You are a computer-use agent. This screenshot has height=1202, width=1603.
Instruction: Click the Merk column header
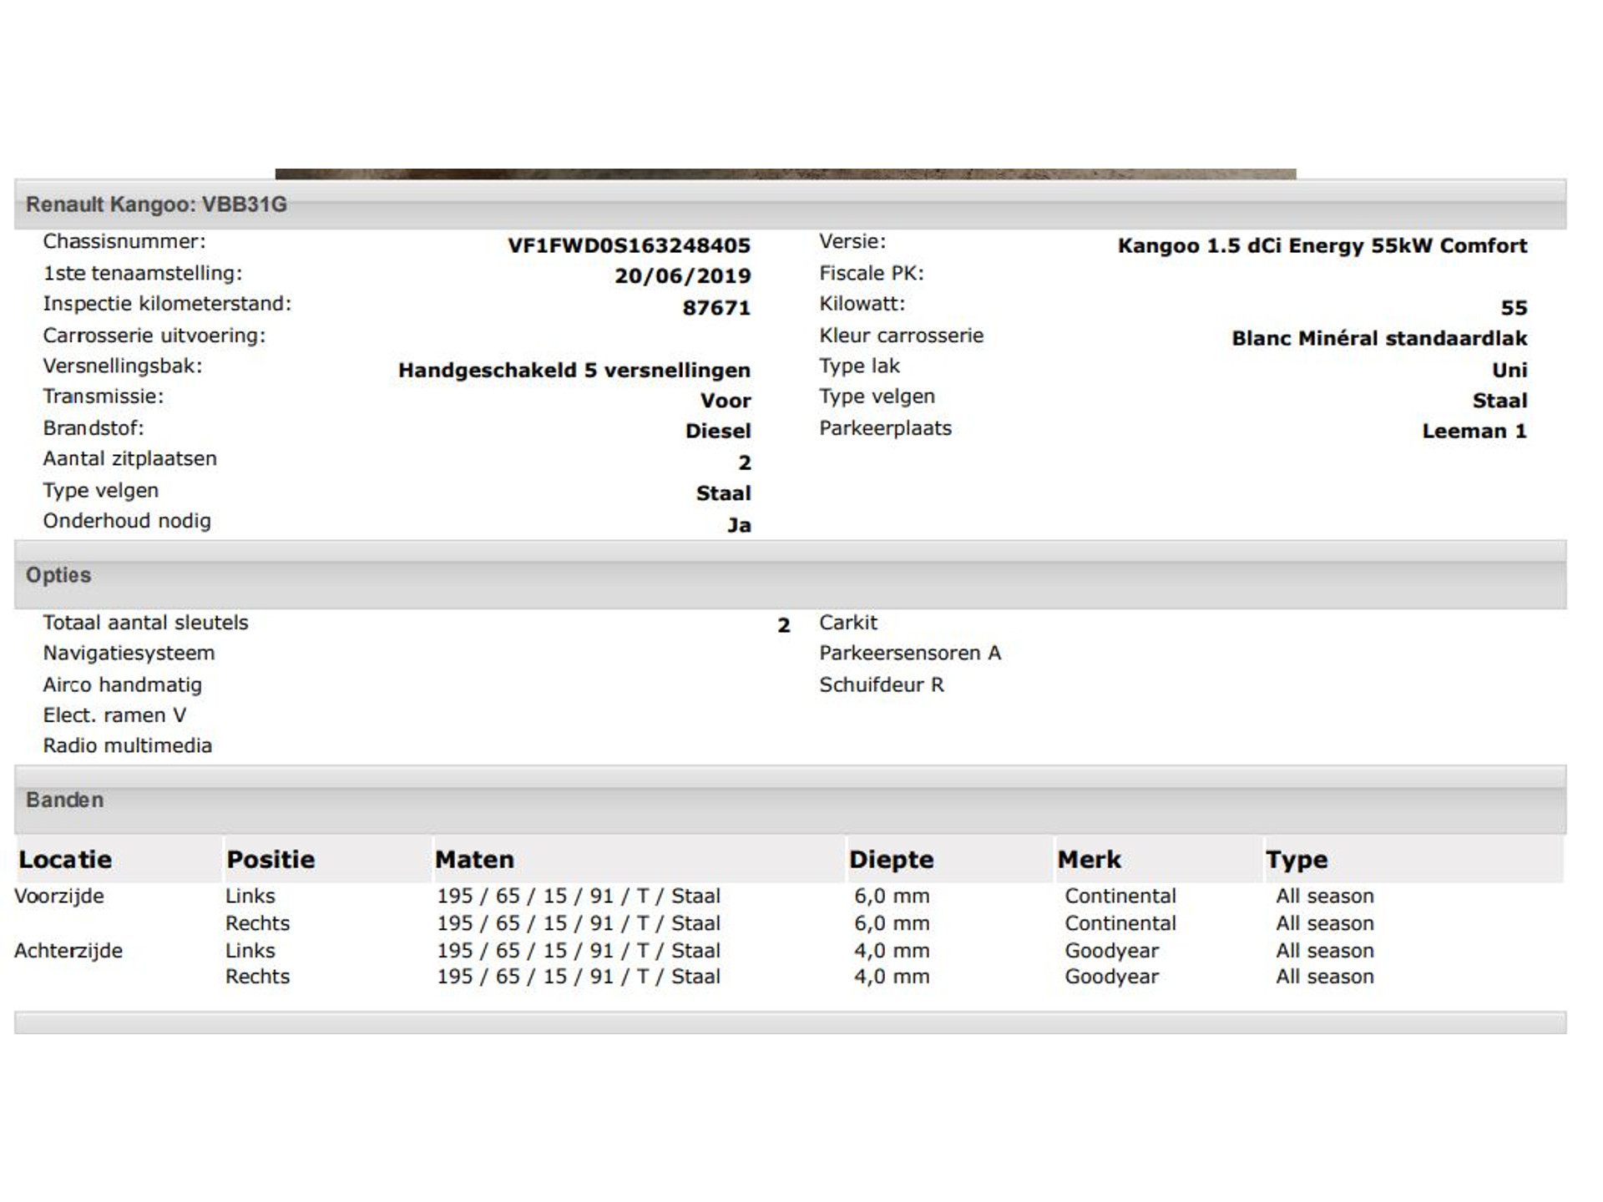1089,859
